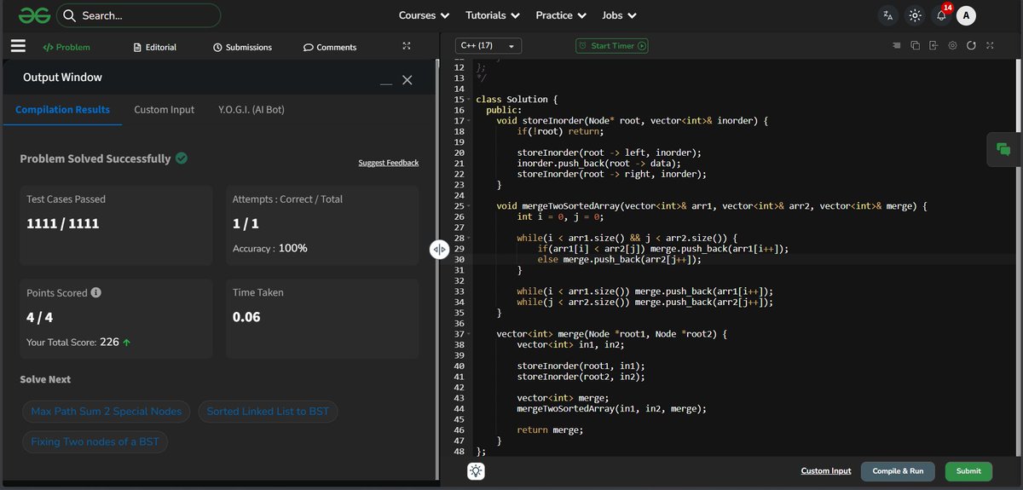
Task: Open the editor settings gear icon
Action: click(952, 46)
